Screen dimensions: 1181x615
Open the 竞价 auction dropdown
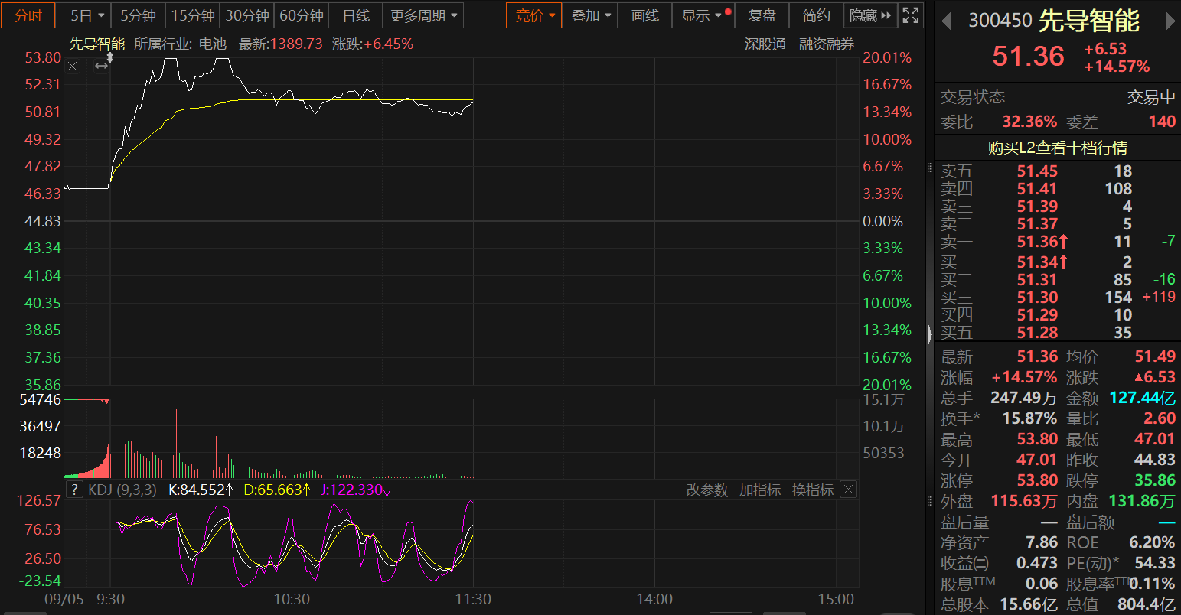(x=534, y=15)
